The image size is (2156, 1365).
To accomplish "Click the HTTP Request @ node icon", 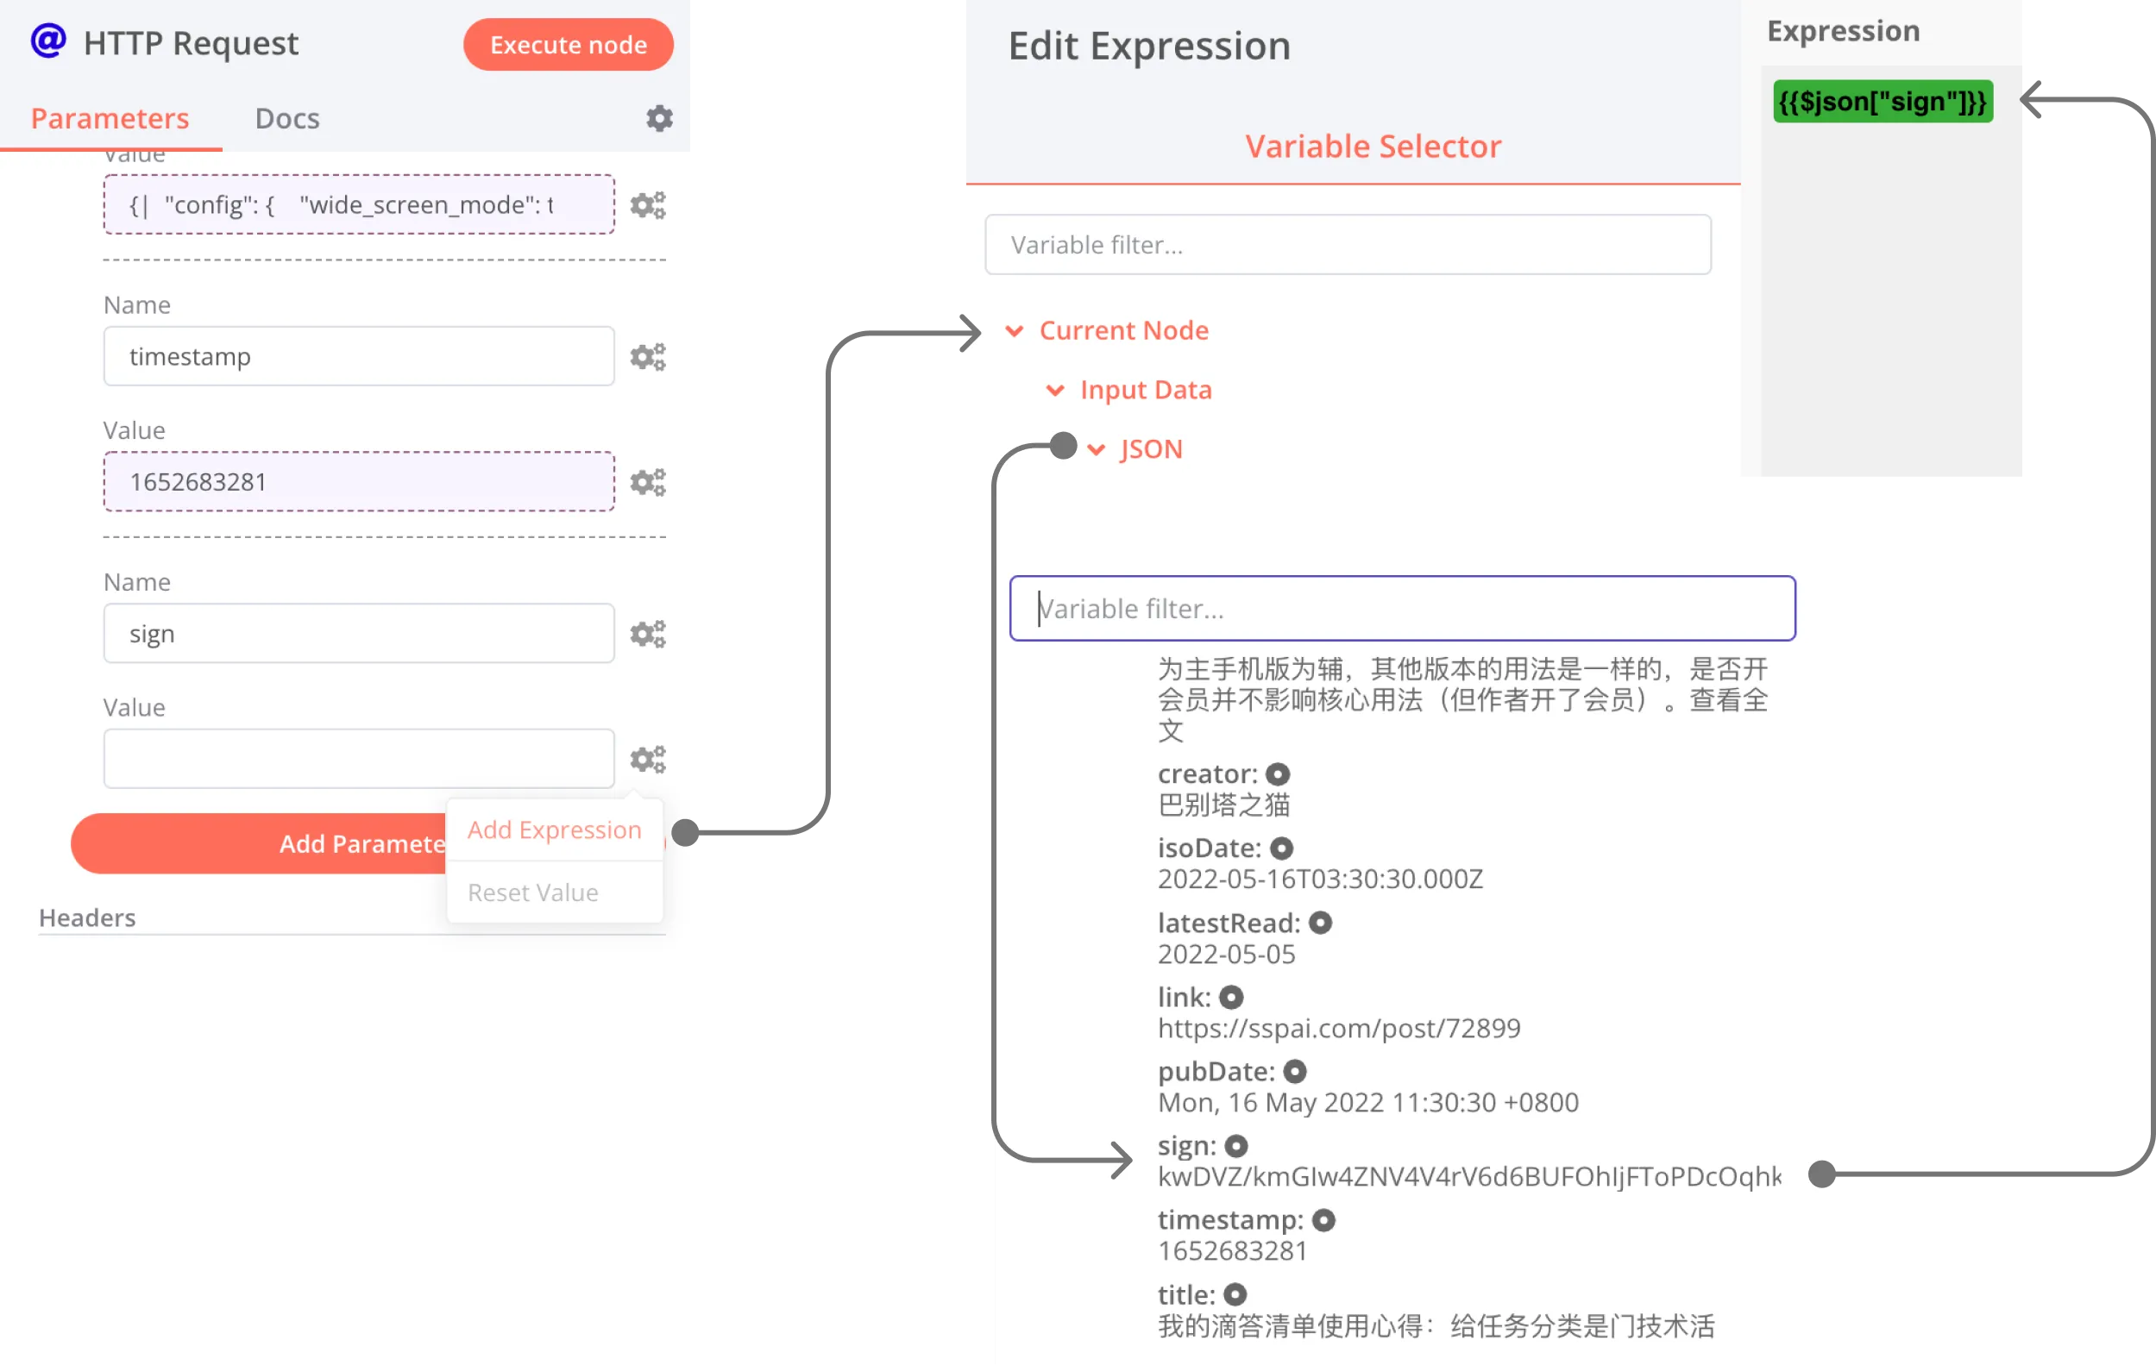I will tap(48, 41).
